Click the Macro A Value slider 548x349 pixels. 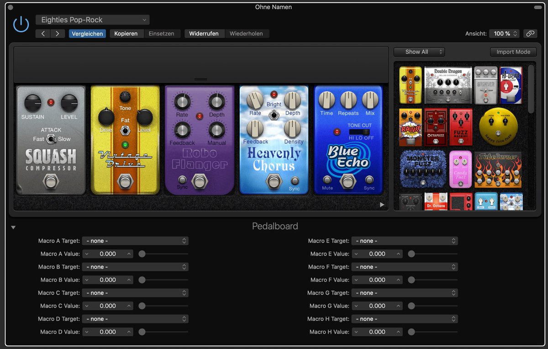[163, 254]
